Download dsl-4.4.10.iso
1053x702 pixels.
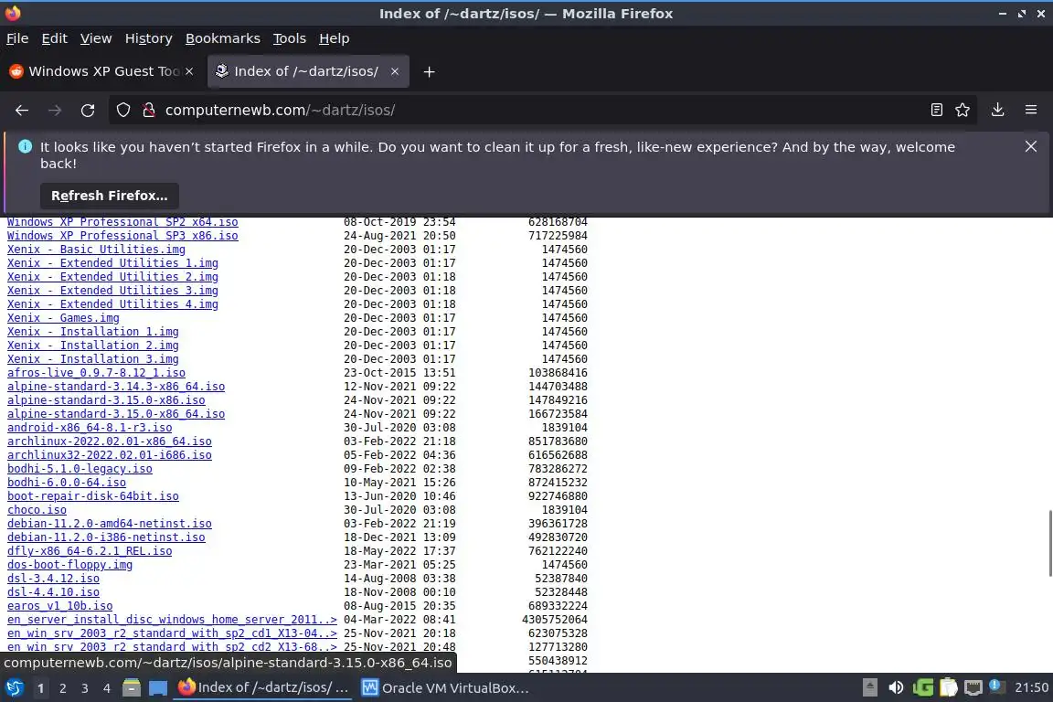coord(53,591)
